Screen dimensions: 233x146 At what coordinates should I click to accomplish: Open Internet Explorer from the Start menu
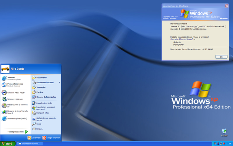tap(15, 78)
